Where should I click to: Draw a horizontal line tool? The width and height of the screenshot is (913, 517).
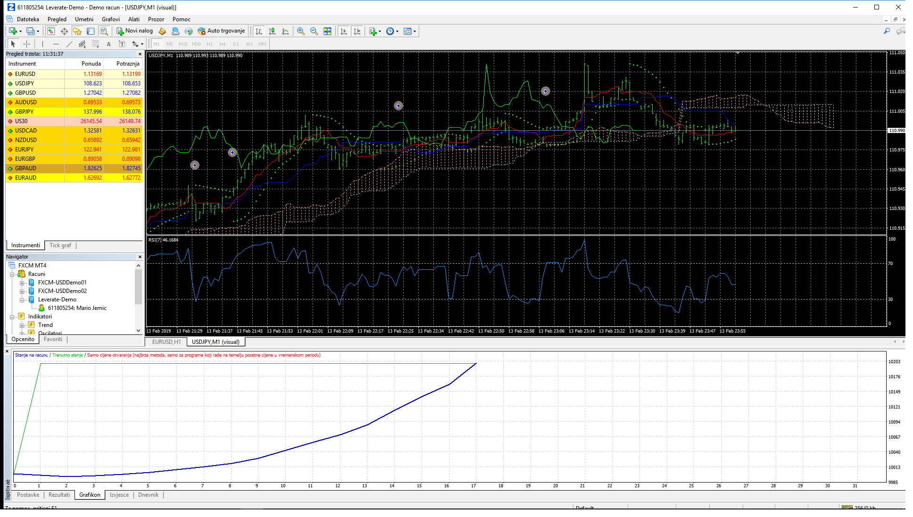[56, 44]
